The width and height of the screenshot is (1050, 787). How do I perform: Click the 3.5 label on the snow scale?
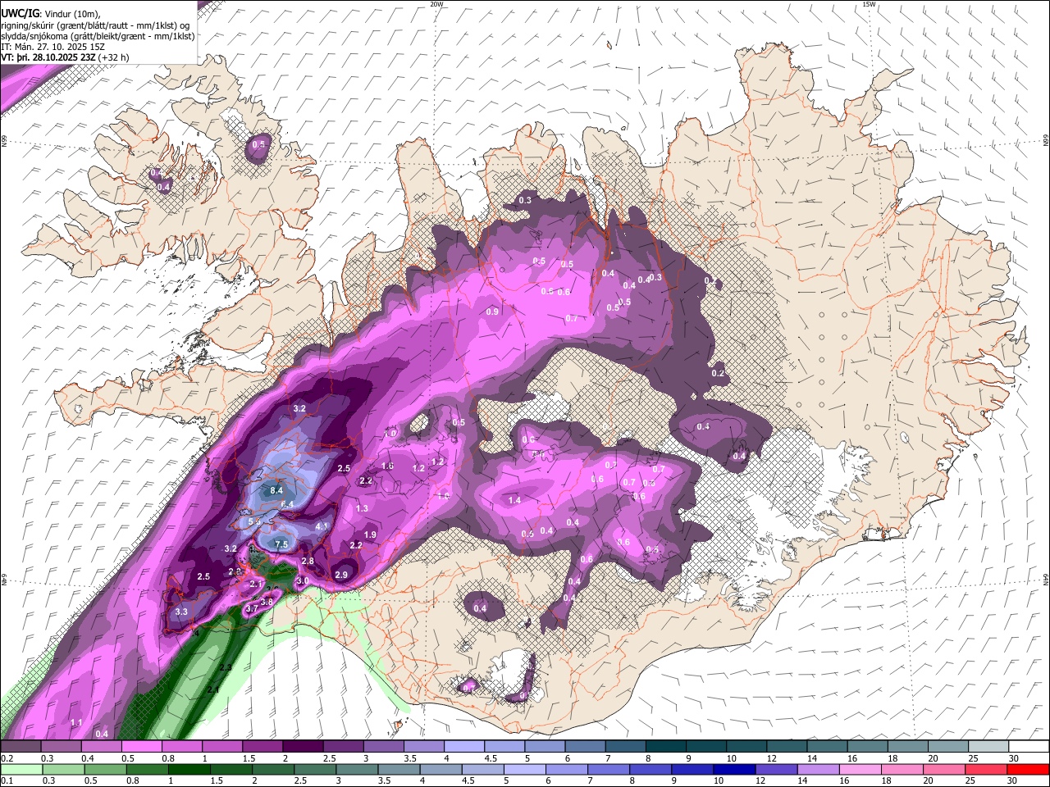410,758
